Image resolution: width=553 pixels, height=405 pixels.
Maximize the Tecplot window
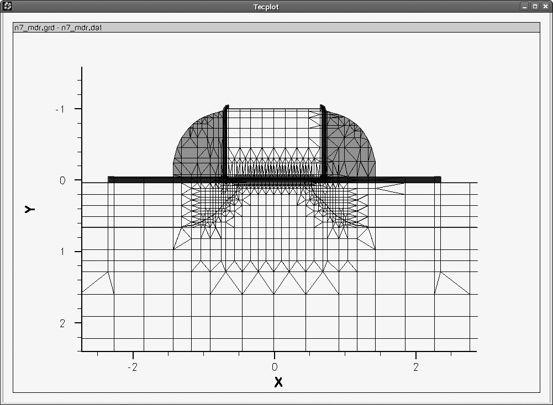pyautogui.click(x=535, y=6)
